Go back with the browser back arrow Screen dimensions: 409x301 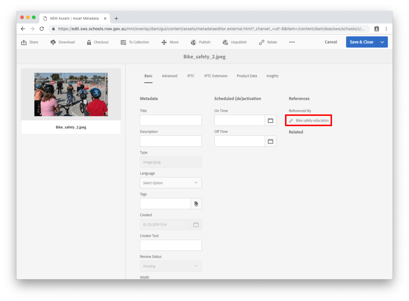[23, 29]
